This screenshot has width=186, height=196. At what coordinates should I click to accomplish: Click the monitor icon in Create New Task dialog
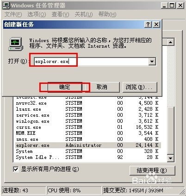click(x=16, y=44)
